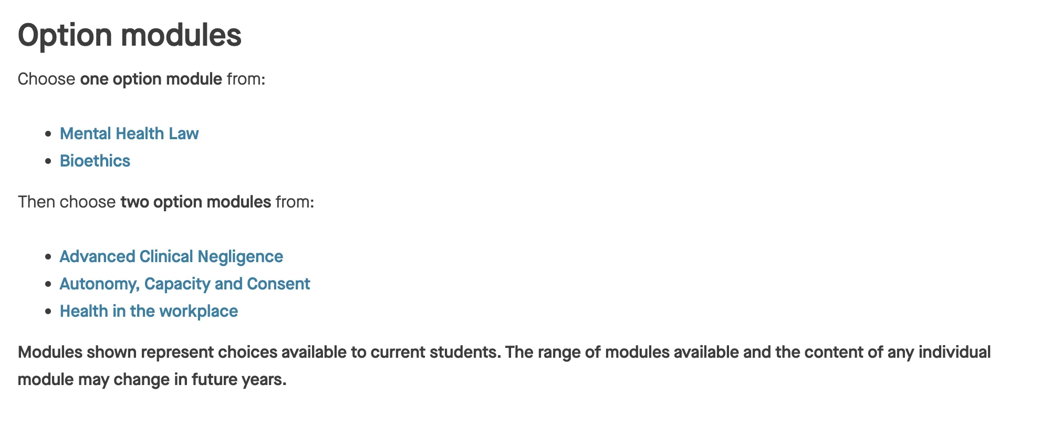Click the word 'from:' after 'one option module'
The image size is (1041, 436).
tap(246, 79)
